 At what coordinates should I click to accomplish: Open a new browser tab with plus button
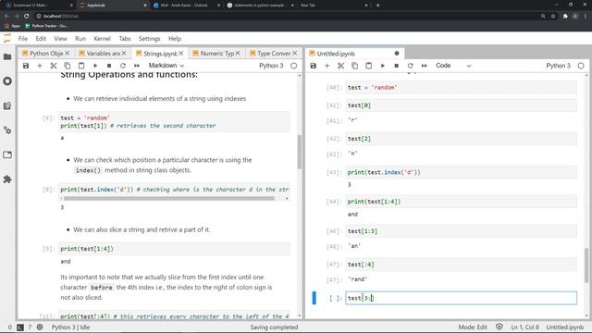pyautogui.click(x=378, y=6)
